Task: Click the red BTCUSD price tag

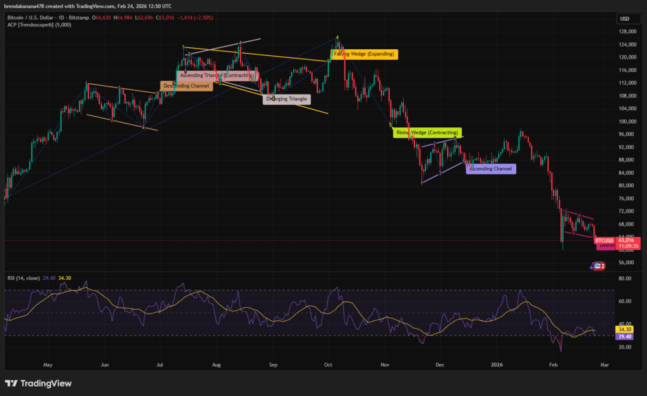Action: point(605,240)
